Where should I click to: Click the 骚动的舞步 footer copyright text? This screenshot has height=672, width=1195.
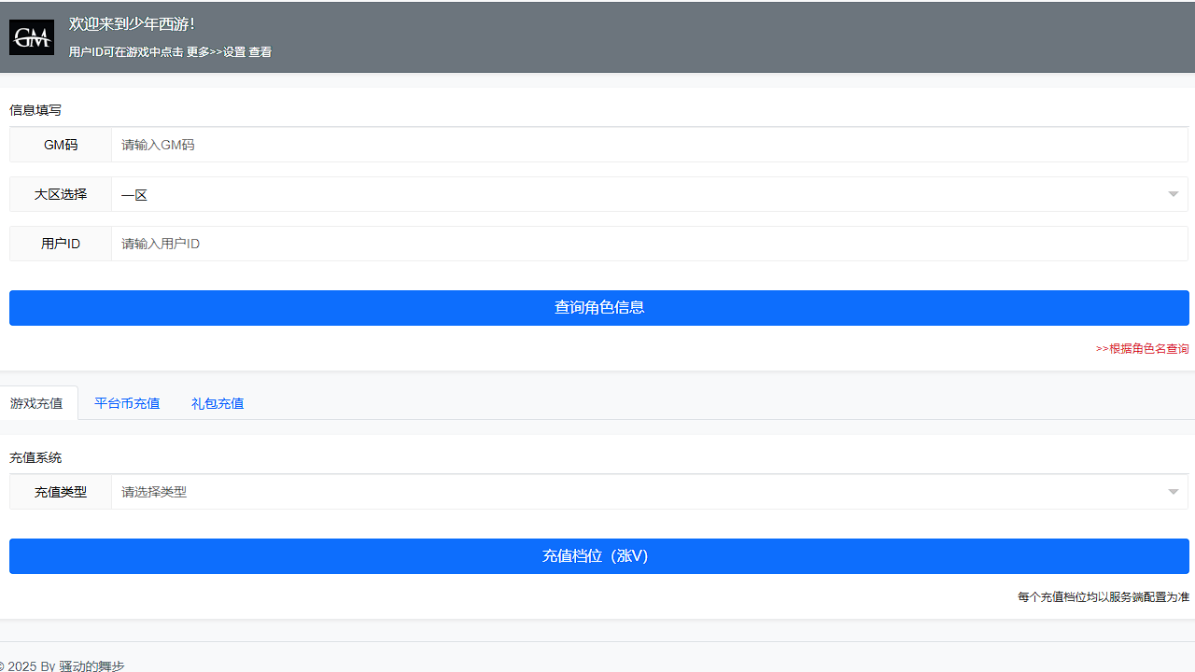[91, 665]
